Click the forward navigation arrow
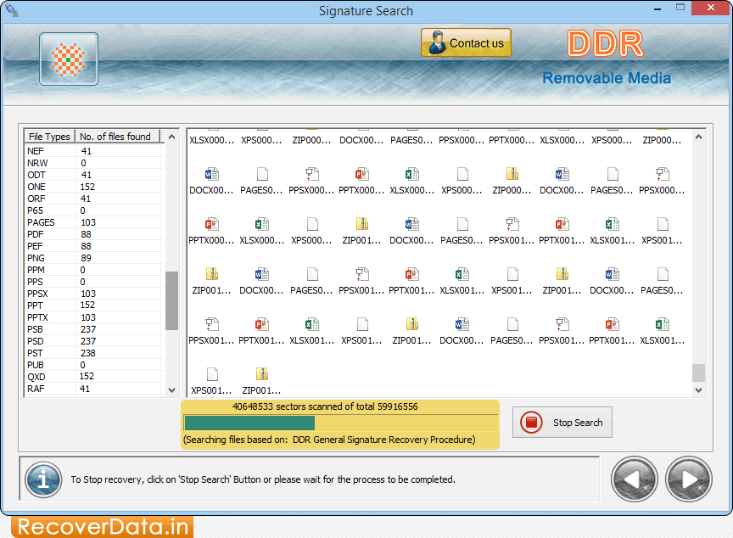Viewport: 733px width, 538px height. 688,479
